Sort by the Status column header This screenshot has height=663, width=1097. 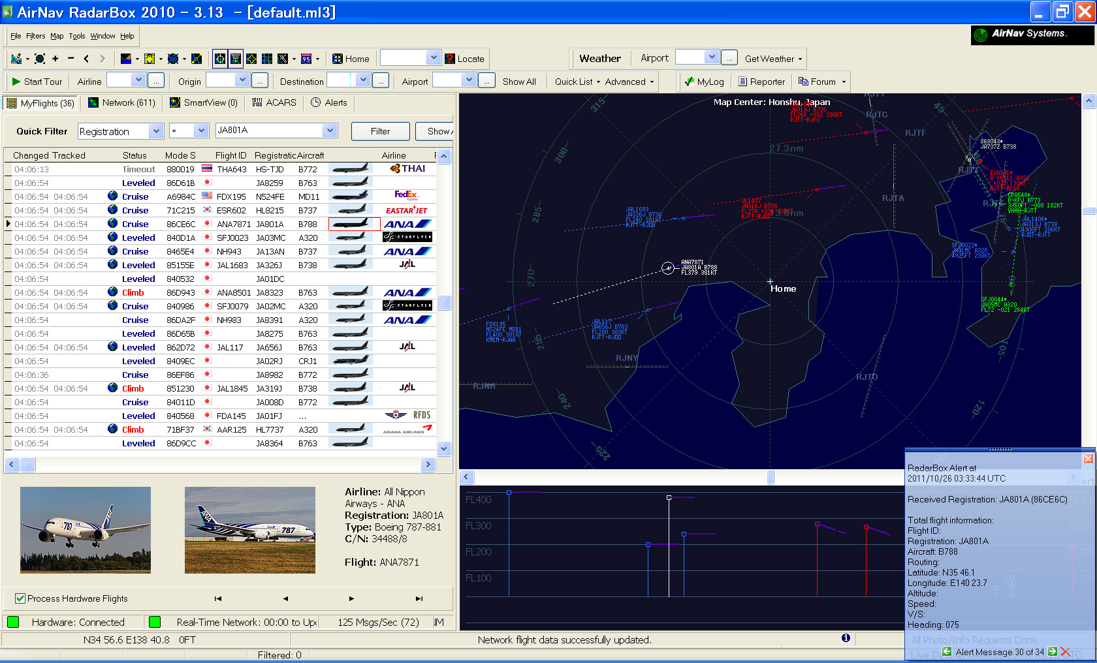[135, 155]
